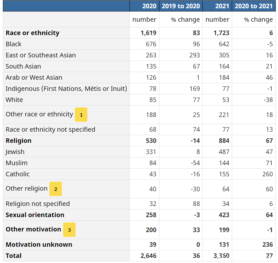Click the East or Southeast Asian label
278x263 pixels.
point(41,55)
